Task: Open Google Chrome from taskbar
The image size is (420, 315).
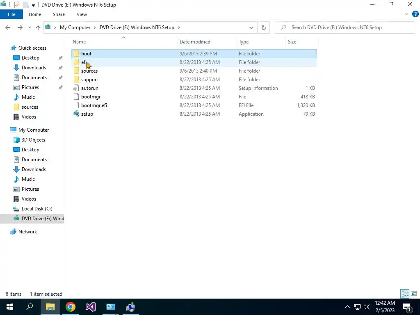Action: (x=71, y=307)
